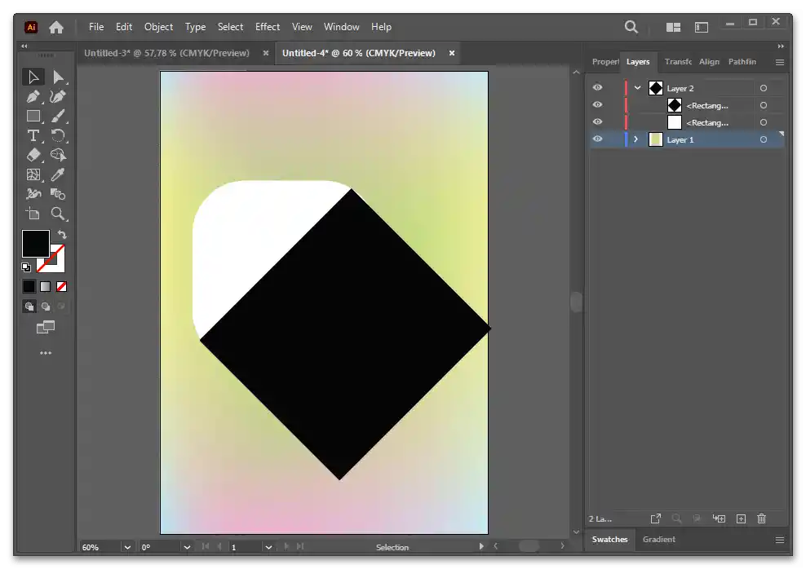Open the Effect menu
806x569 pixels.
[267, 27]
